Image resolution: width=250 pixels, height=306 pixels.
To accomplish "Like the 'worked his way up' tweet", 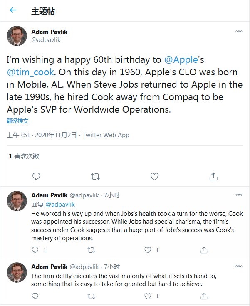I will tap(148, 250).
